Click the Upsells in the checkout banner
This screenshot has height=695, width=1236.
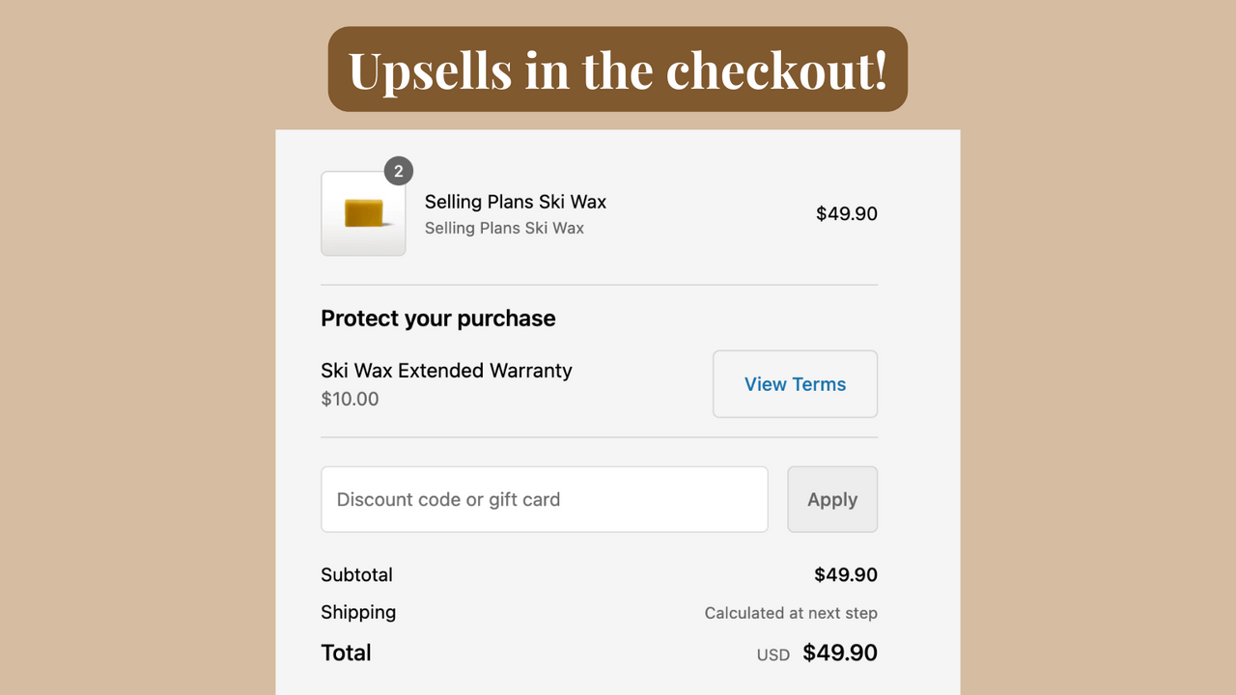617,69
